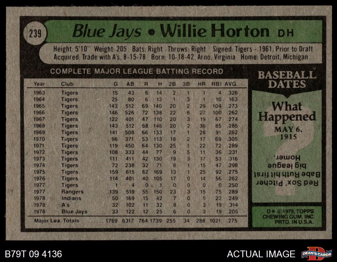Click the .326 average in 1963 row
337x262 pixels.
[x=232, y=93]
